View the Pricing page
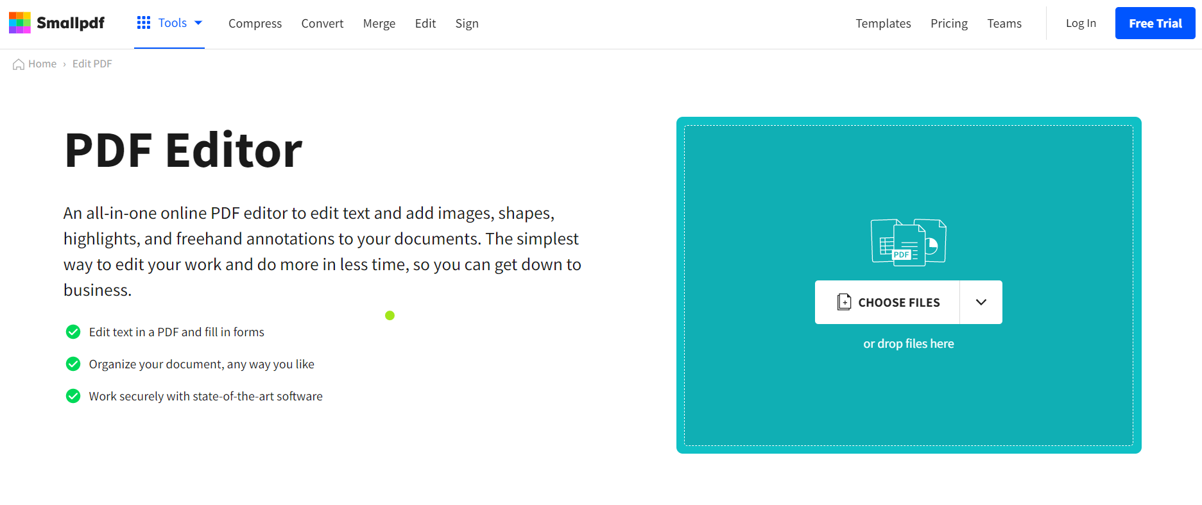This screenshot has height=505, width=1202. click(x=949, y=23)
